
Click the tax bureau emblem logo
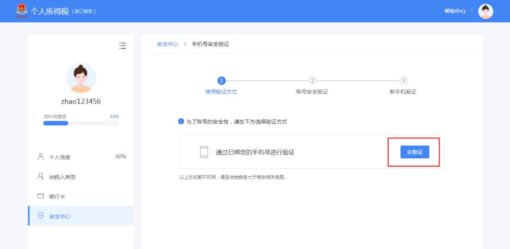(22, 10)
